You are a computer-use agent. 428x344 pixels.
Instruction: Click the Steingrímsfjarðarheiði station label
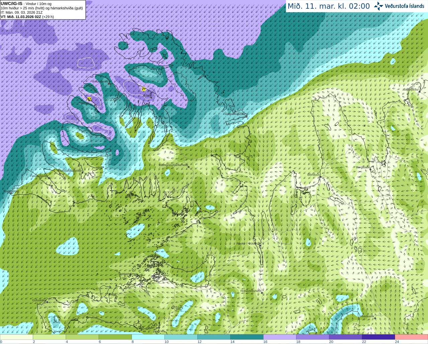[173, 165]
